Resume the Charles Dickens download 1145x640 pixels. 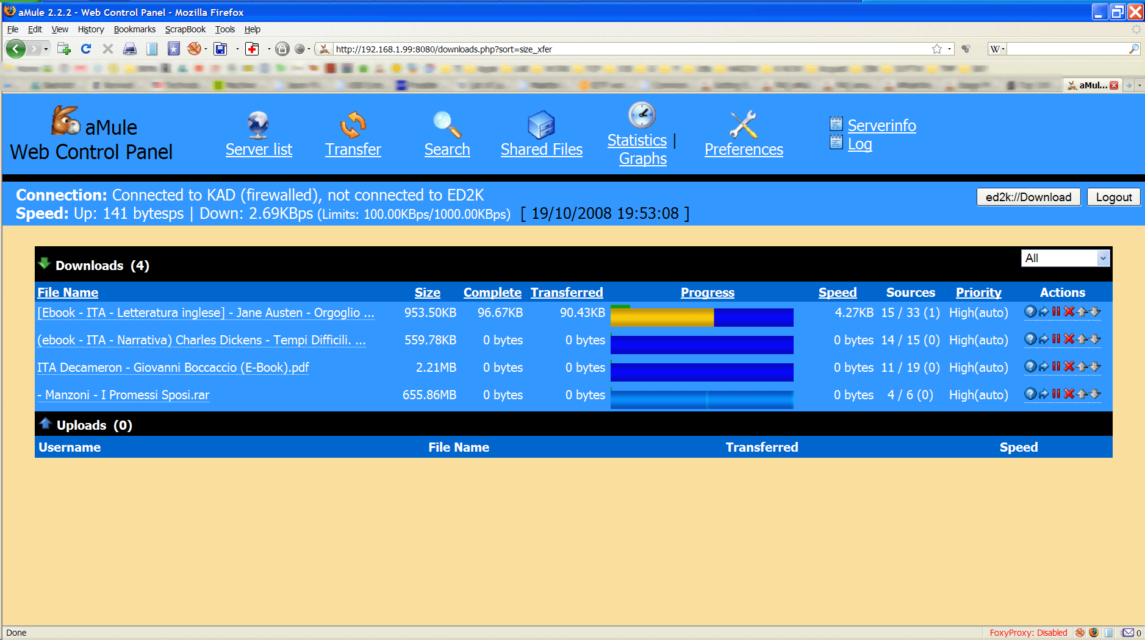point(1044,339)
